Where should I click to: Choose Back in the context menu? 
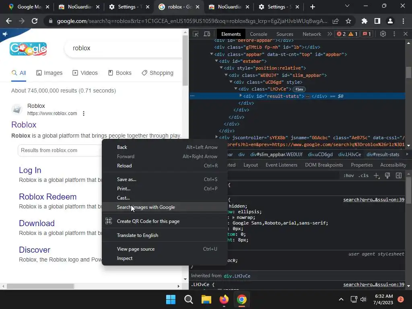point(165,147)
